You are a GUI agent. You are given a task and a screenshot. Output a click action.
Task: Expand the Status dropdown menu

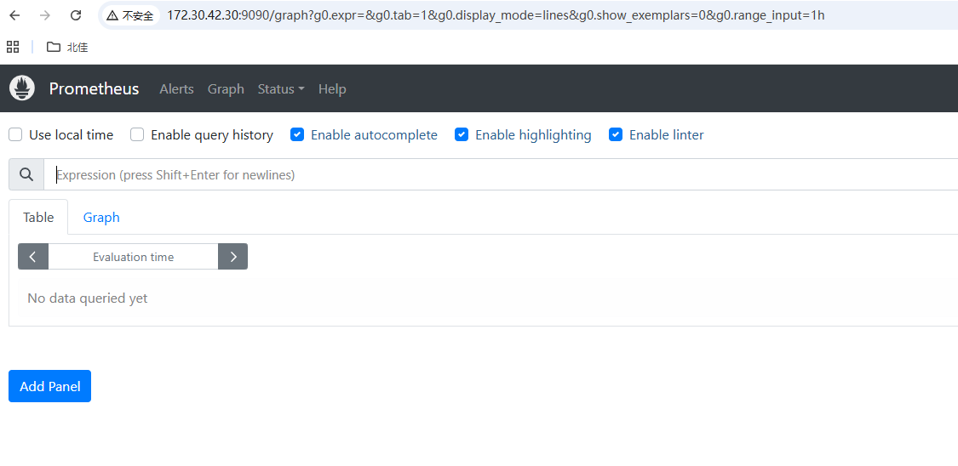(281, 88)
